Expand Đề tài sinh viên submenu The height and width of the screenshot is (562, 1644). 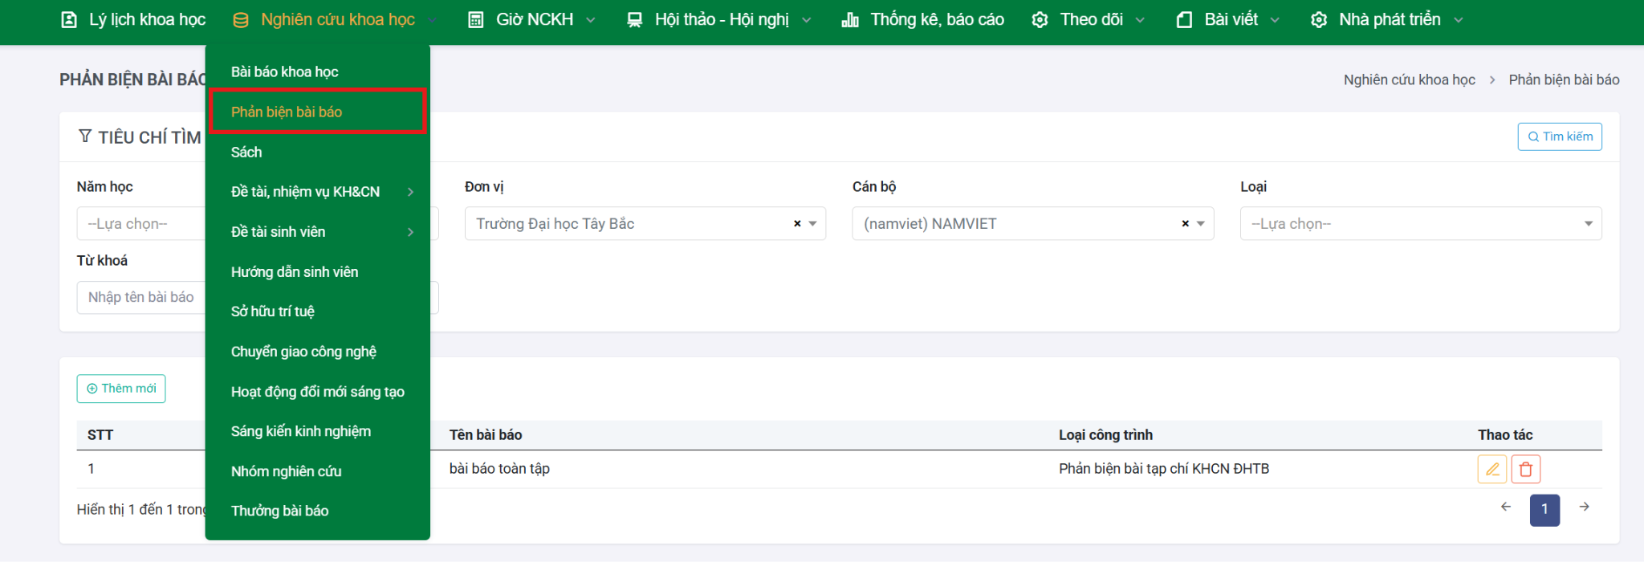[318, 232]
